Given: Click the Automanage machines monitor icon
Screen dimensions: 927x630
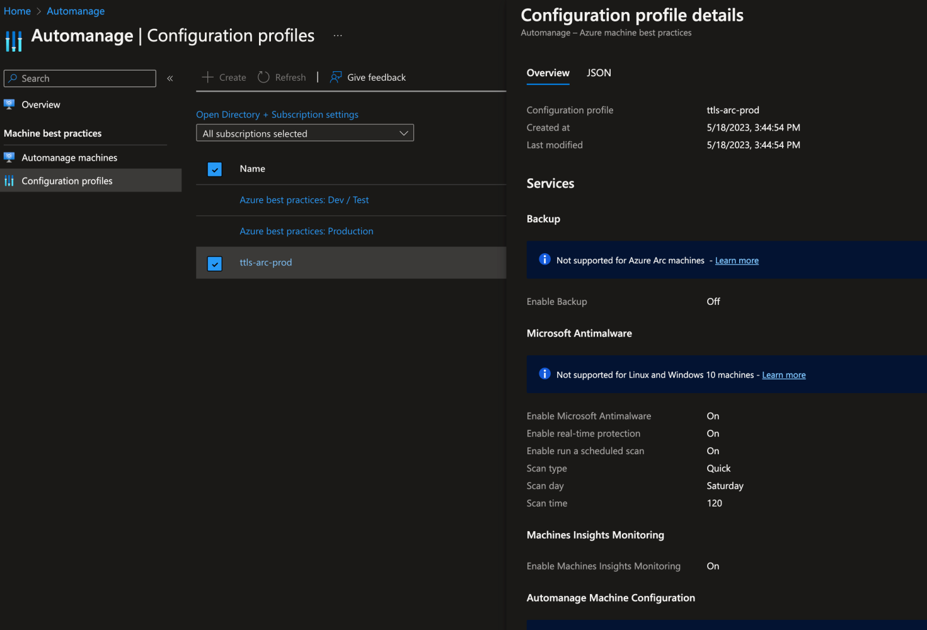Looking at the screenshot, I should coord(9,157).
